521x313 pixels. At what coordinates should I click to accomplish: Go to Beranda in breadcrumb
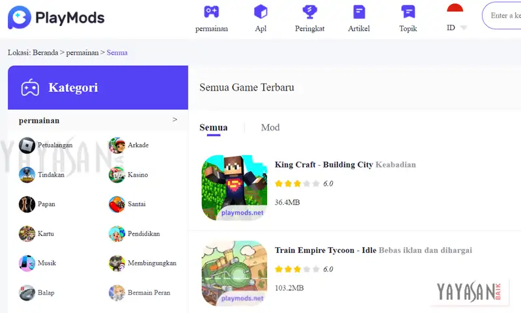tap(45, 53)
